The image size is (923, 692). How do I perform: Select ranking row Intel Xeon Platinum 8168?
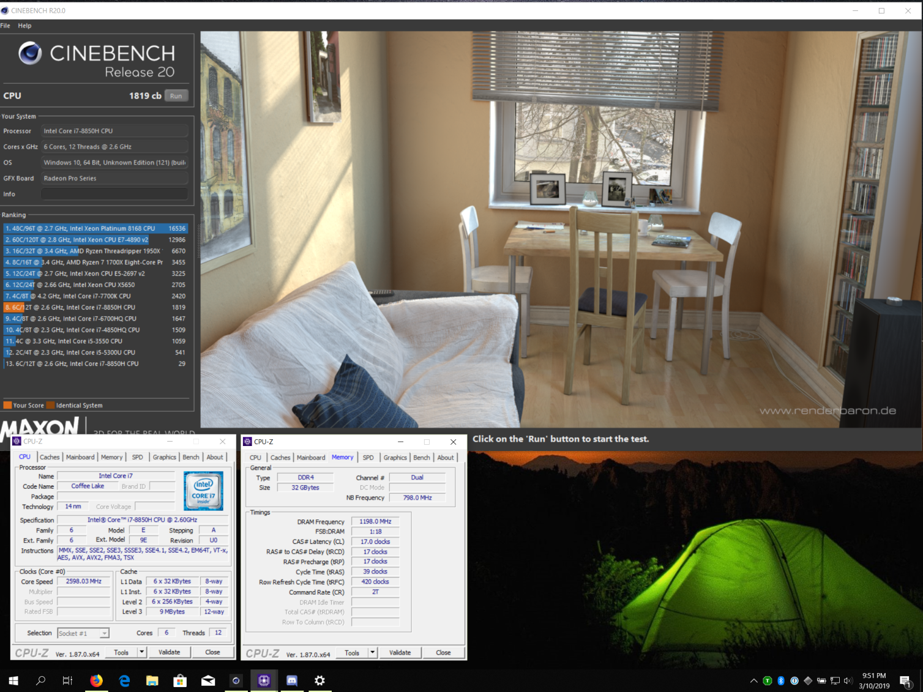pos(95,228)
